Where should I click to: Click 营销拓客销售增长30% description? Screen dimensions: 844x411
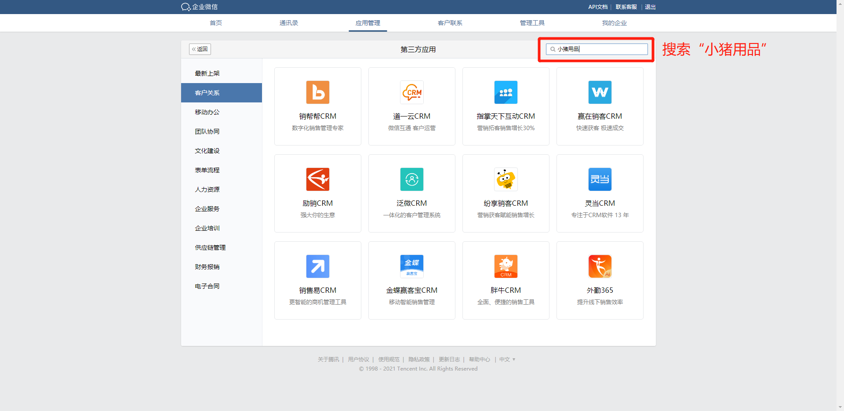click(x=506, y=128)
